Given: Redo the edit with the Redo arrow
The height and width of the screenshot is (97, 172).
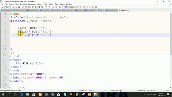Looking at the screenshot, I should (x=35, y=7).
